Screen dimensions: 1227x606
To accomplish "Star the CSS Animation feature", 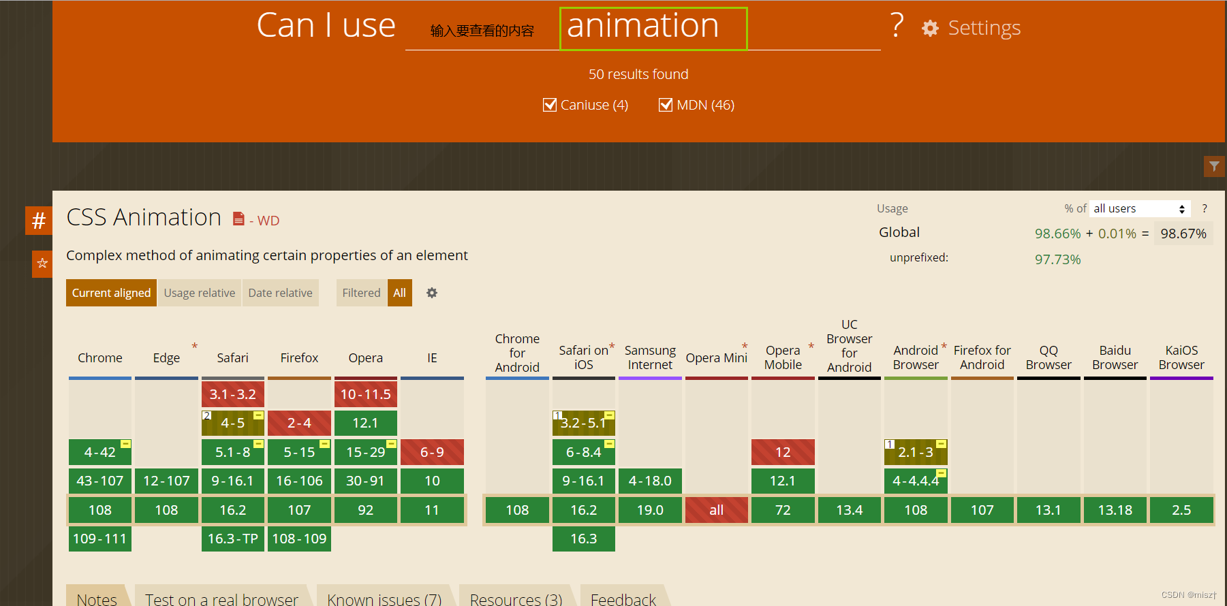I will point(42,264).
